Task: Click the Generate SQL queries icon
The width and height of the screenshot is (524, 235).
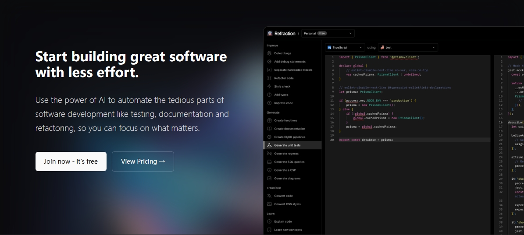Action: (269, 162)
